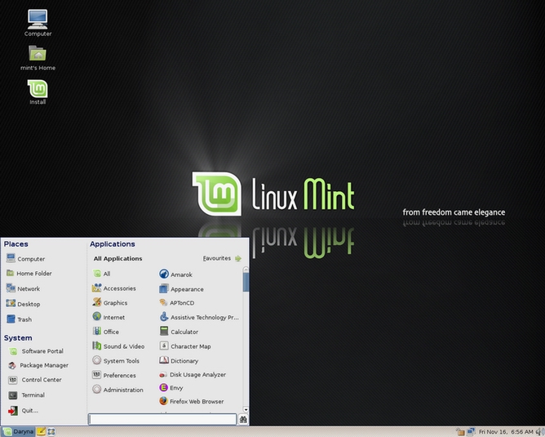
Task: Select the Preferences category
Action: (x=114, y=375)
